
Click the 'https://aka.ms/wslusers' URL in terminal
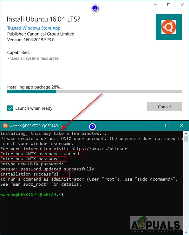[101, 149]
